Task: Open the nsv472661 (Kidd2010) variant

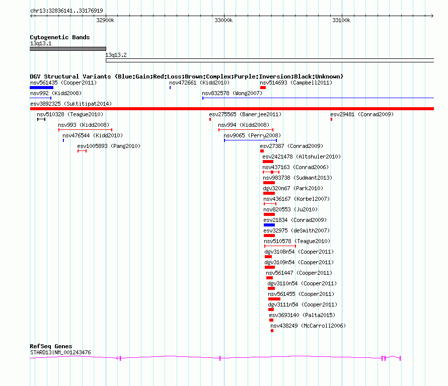Action: (199, 83)
